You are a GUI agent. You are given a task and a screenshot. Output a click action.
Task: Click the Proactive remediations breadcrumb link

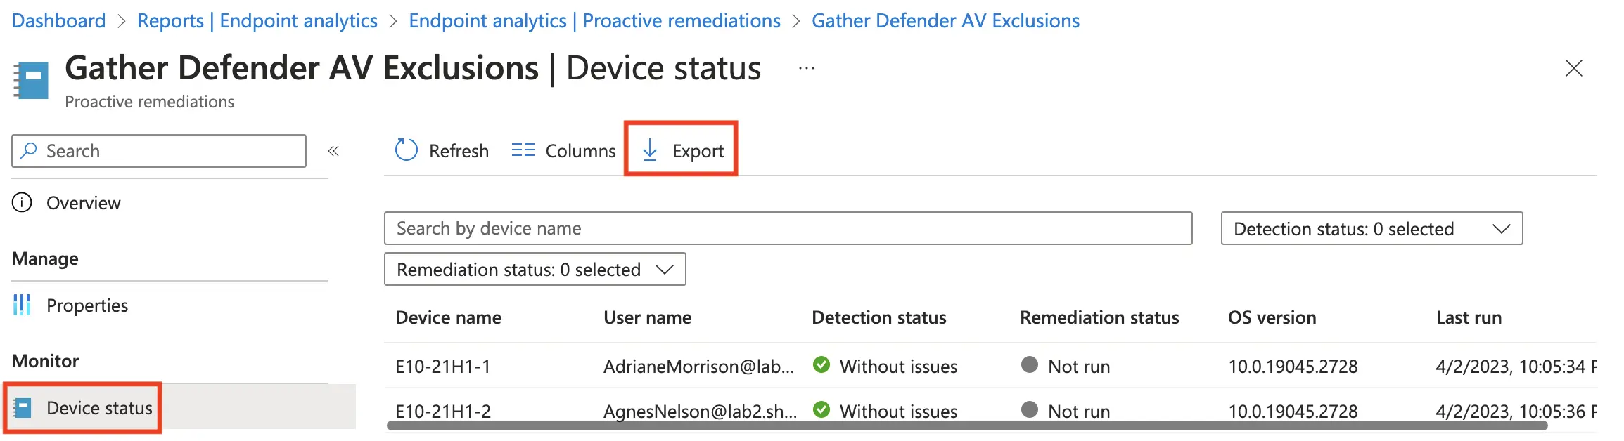coord(594,21)
